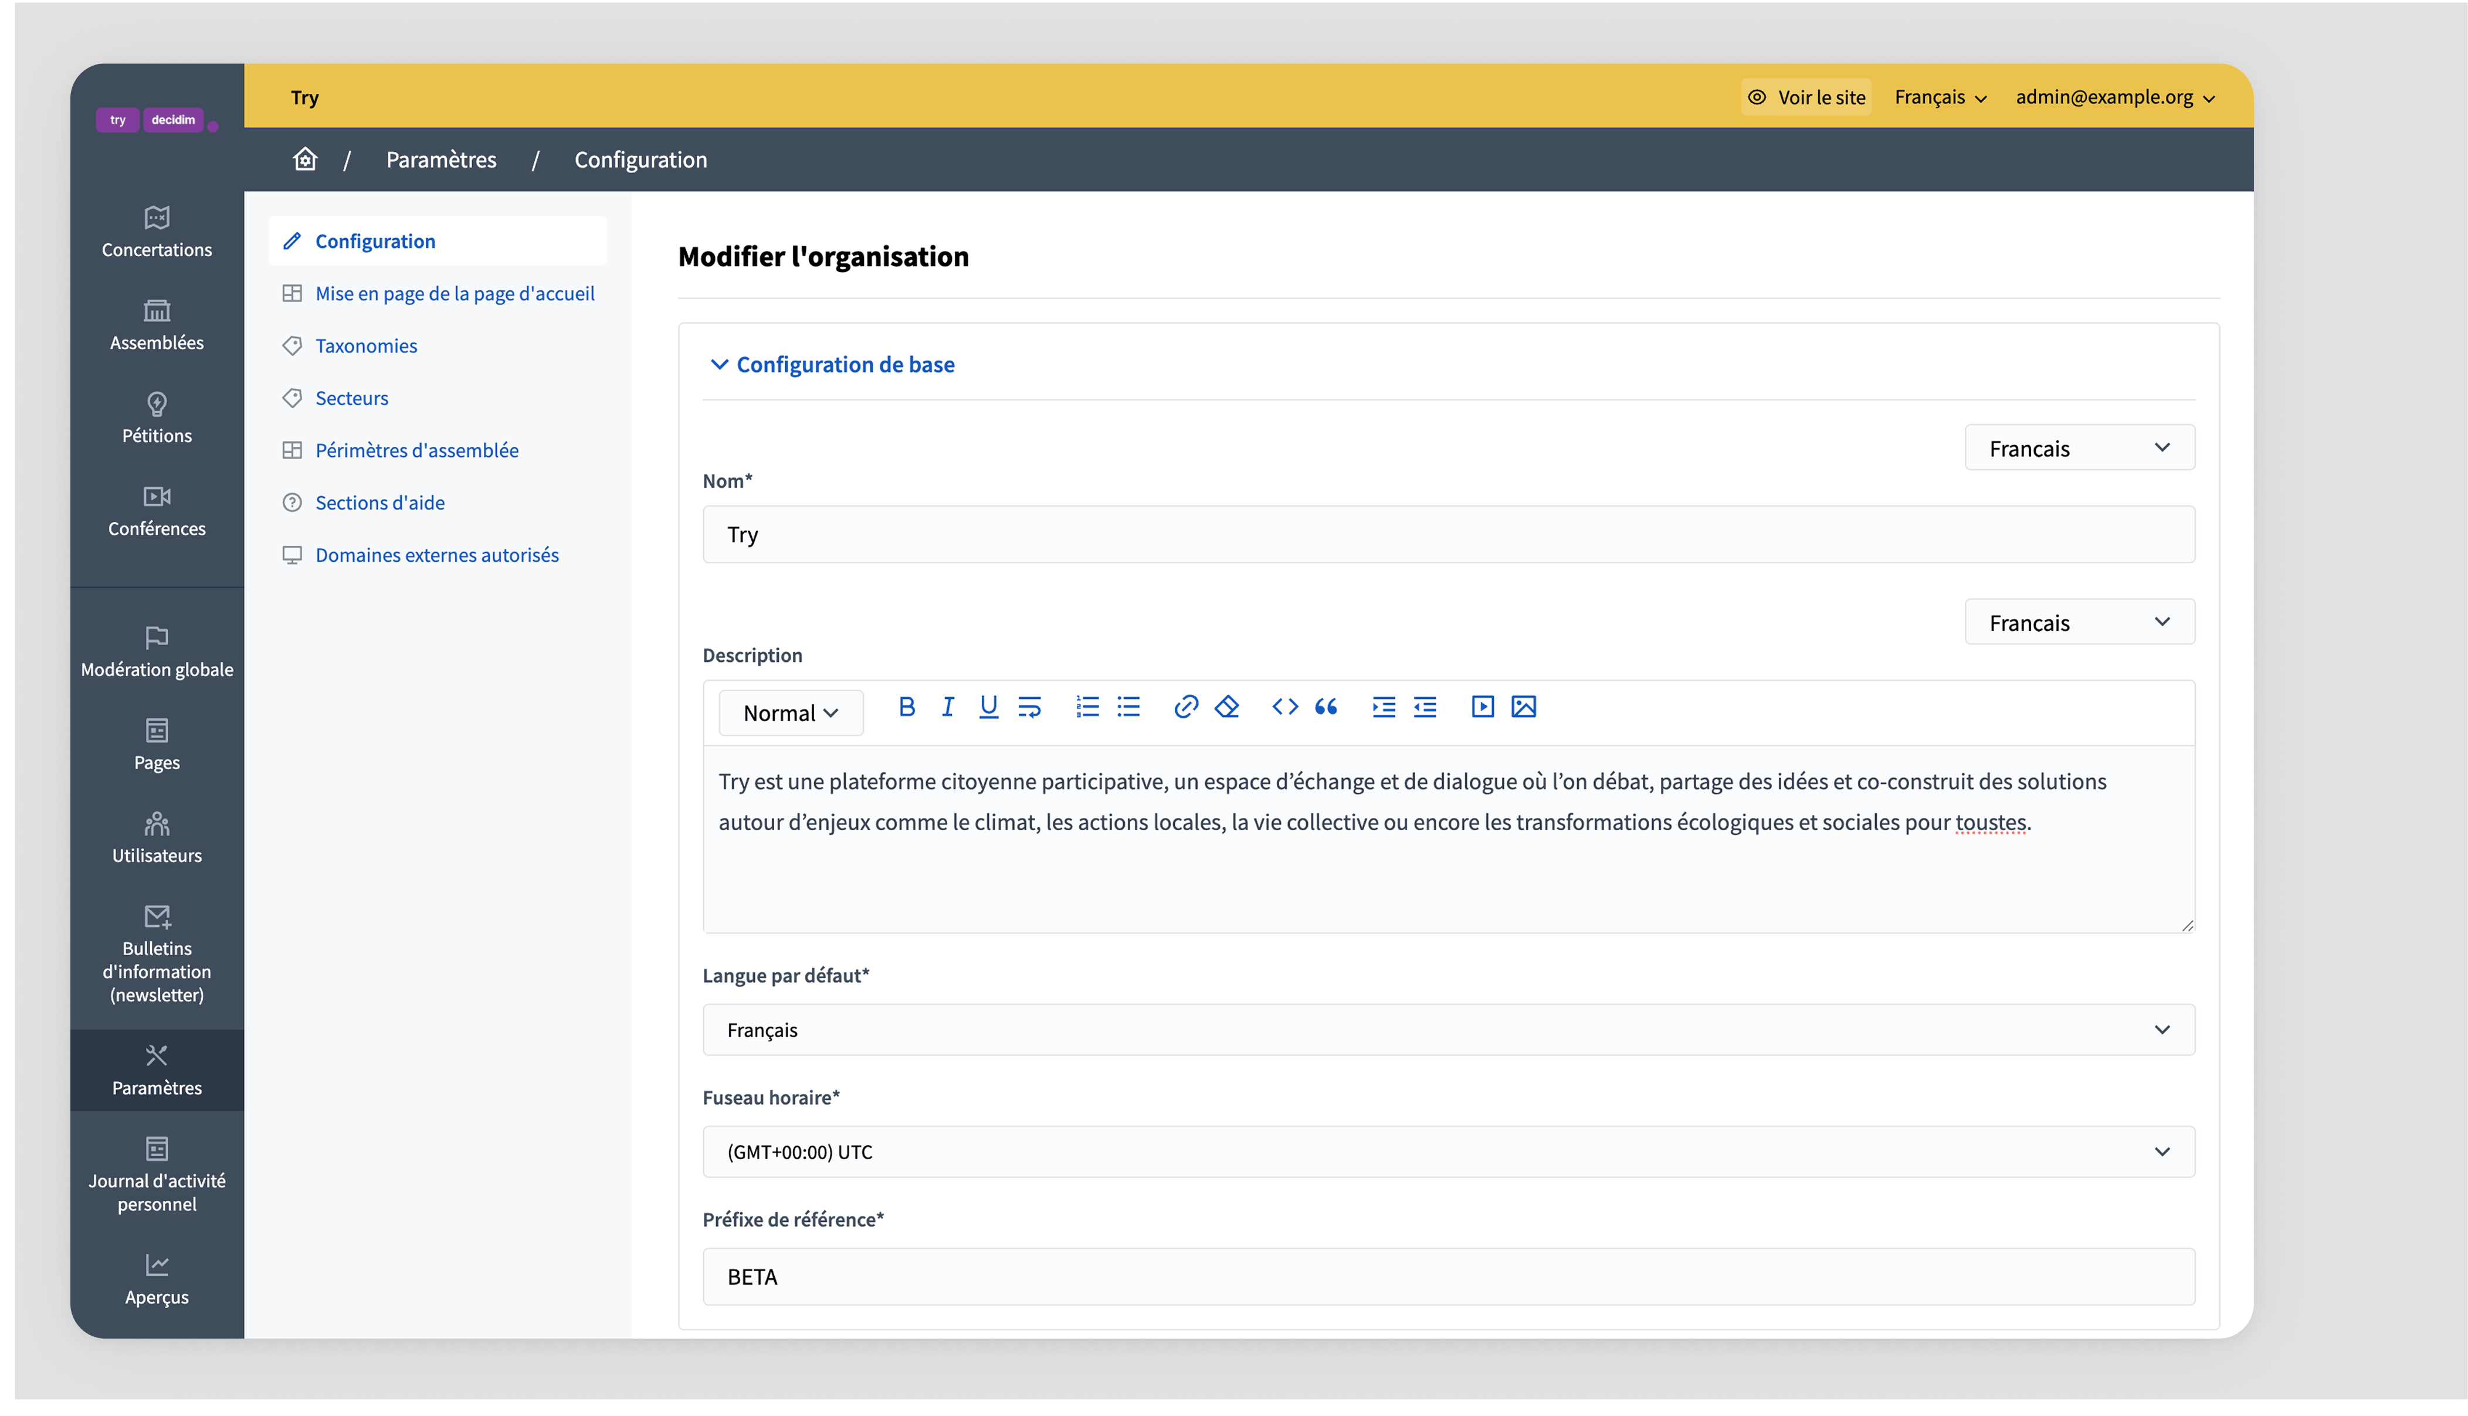Click the insert image icon

[1523, 707]
